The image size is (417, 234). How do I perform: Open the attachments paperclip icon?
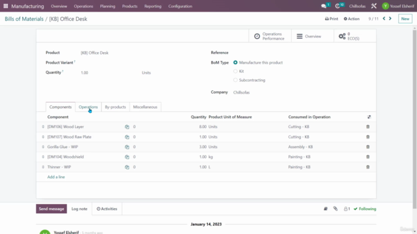click(x=336, y=209)
